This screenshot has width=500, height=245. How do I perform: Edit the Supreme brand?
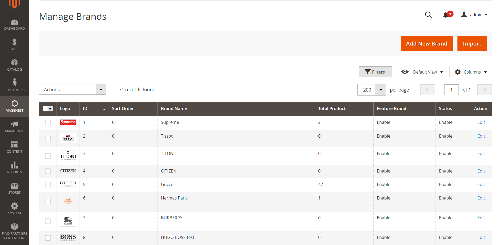click(481, 122)
